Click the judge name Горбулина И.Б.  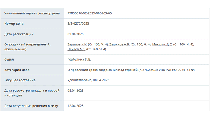79,60
